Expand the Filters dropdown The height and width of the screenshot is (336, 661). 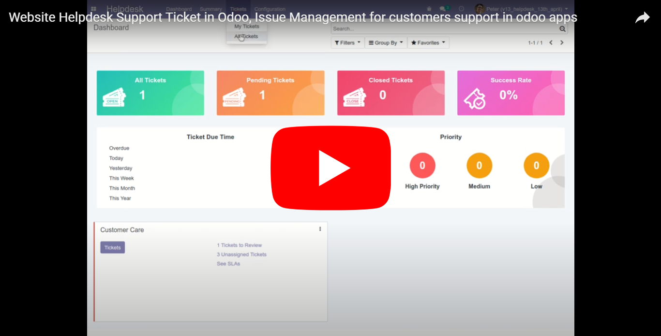tap(347, 43)
